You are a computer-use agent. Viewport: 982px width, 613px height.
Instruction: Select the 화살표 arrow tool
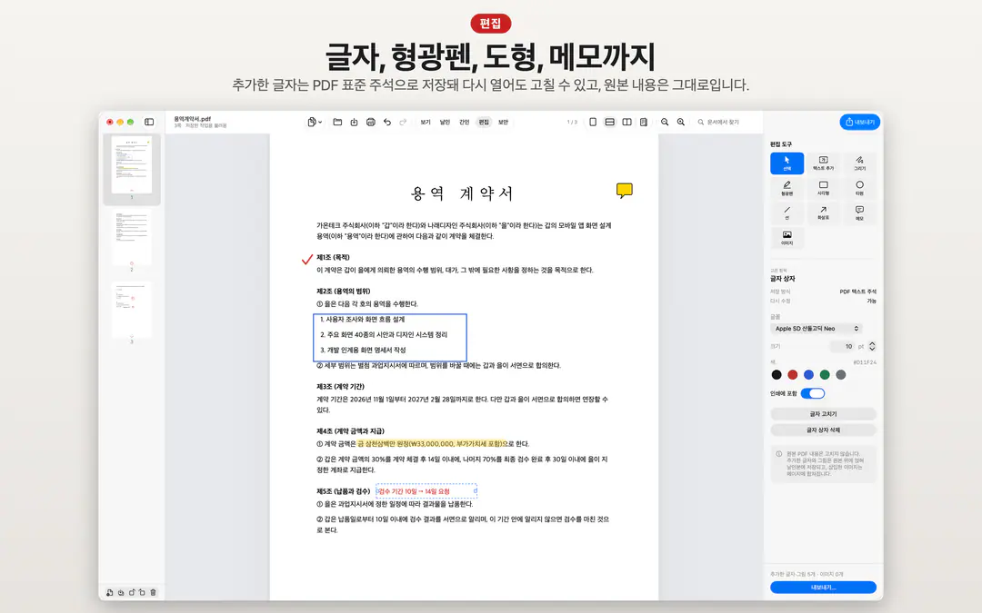pos(824,213)
